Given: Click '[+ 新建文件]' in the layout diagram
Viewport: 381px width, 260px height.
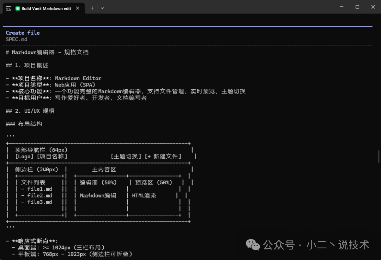Looking at the screenshot, I should coord(163,156).
